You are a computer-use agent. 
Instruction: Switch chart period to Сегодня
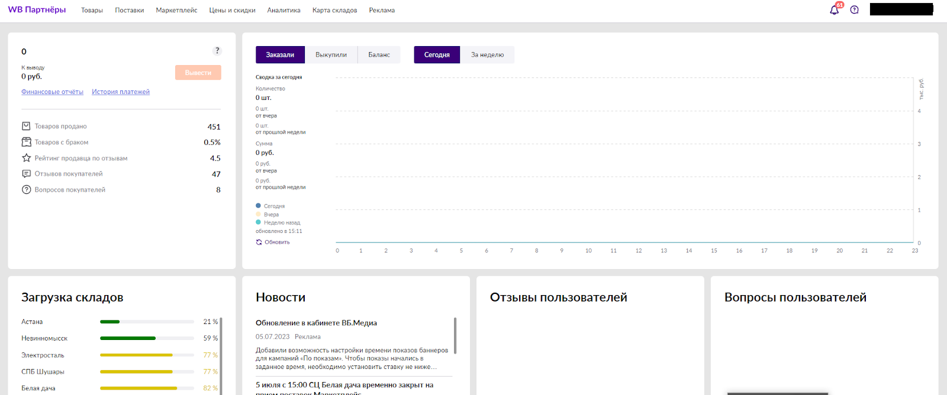pyautogui.click(x=437, y=55)
